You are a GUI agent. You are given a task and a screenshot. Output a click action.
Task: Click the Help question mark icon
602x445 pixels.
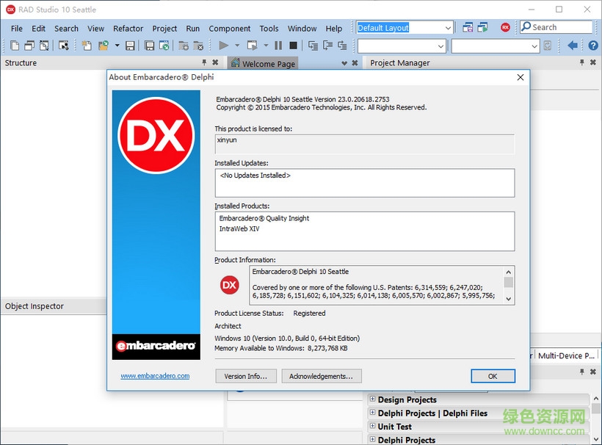click(x=593, y=45)
